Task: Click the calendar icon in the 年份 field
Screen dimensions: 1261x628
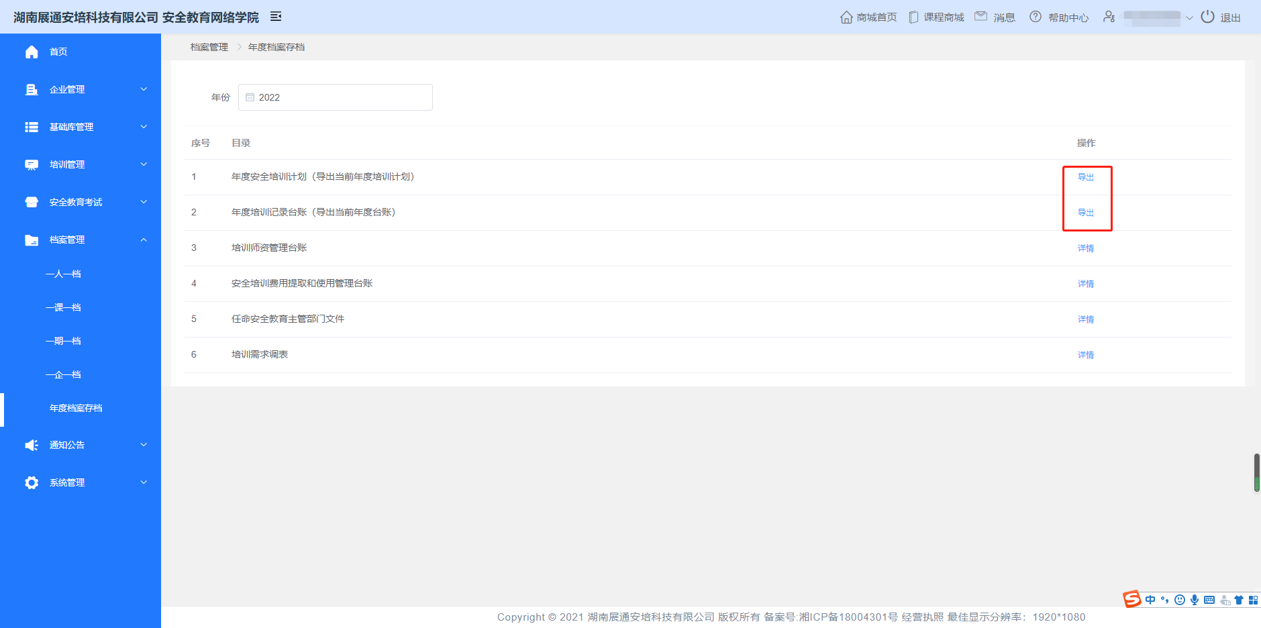Action: point(250,97)
